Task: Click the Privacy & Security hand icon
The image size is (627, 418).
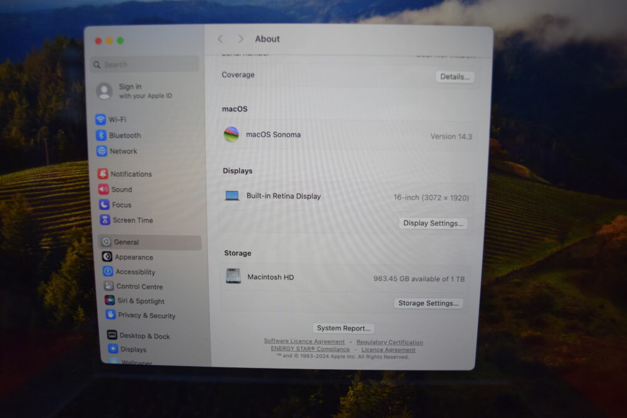Action: (x=110, y=315)
